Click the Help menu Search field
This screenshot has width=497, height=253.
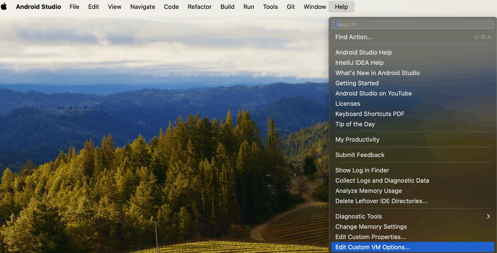coord(413,24)
